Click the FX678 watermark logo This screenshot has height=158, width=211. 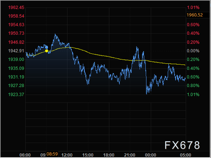tap(182, 145)
